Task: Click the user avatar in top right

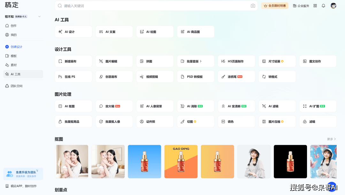Action: point(333,6)
